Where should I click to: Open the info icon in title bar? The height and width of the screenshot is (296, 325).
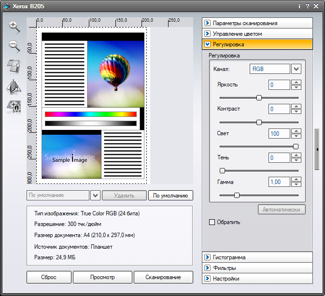pyautogui.click(x=299, y=6)
